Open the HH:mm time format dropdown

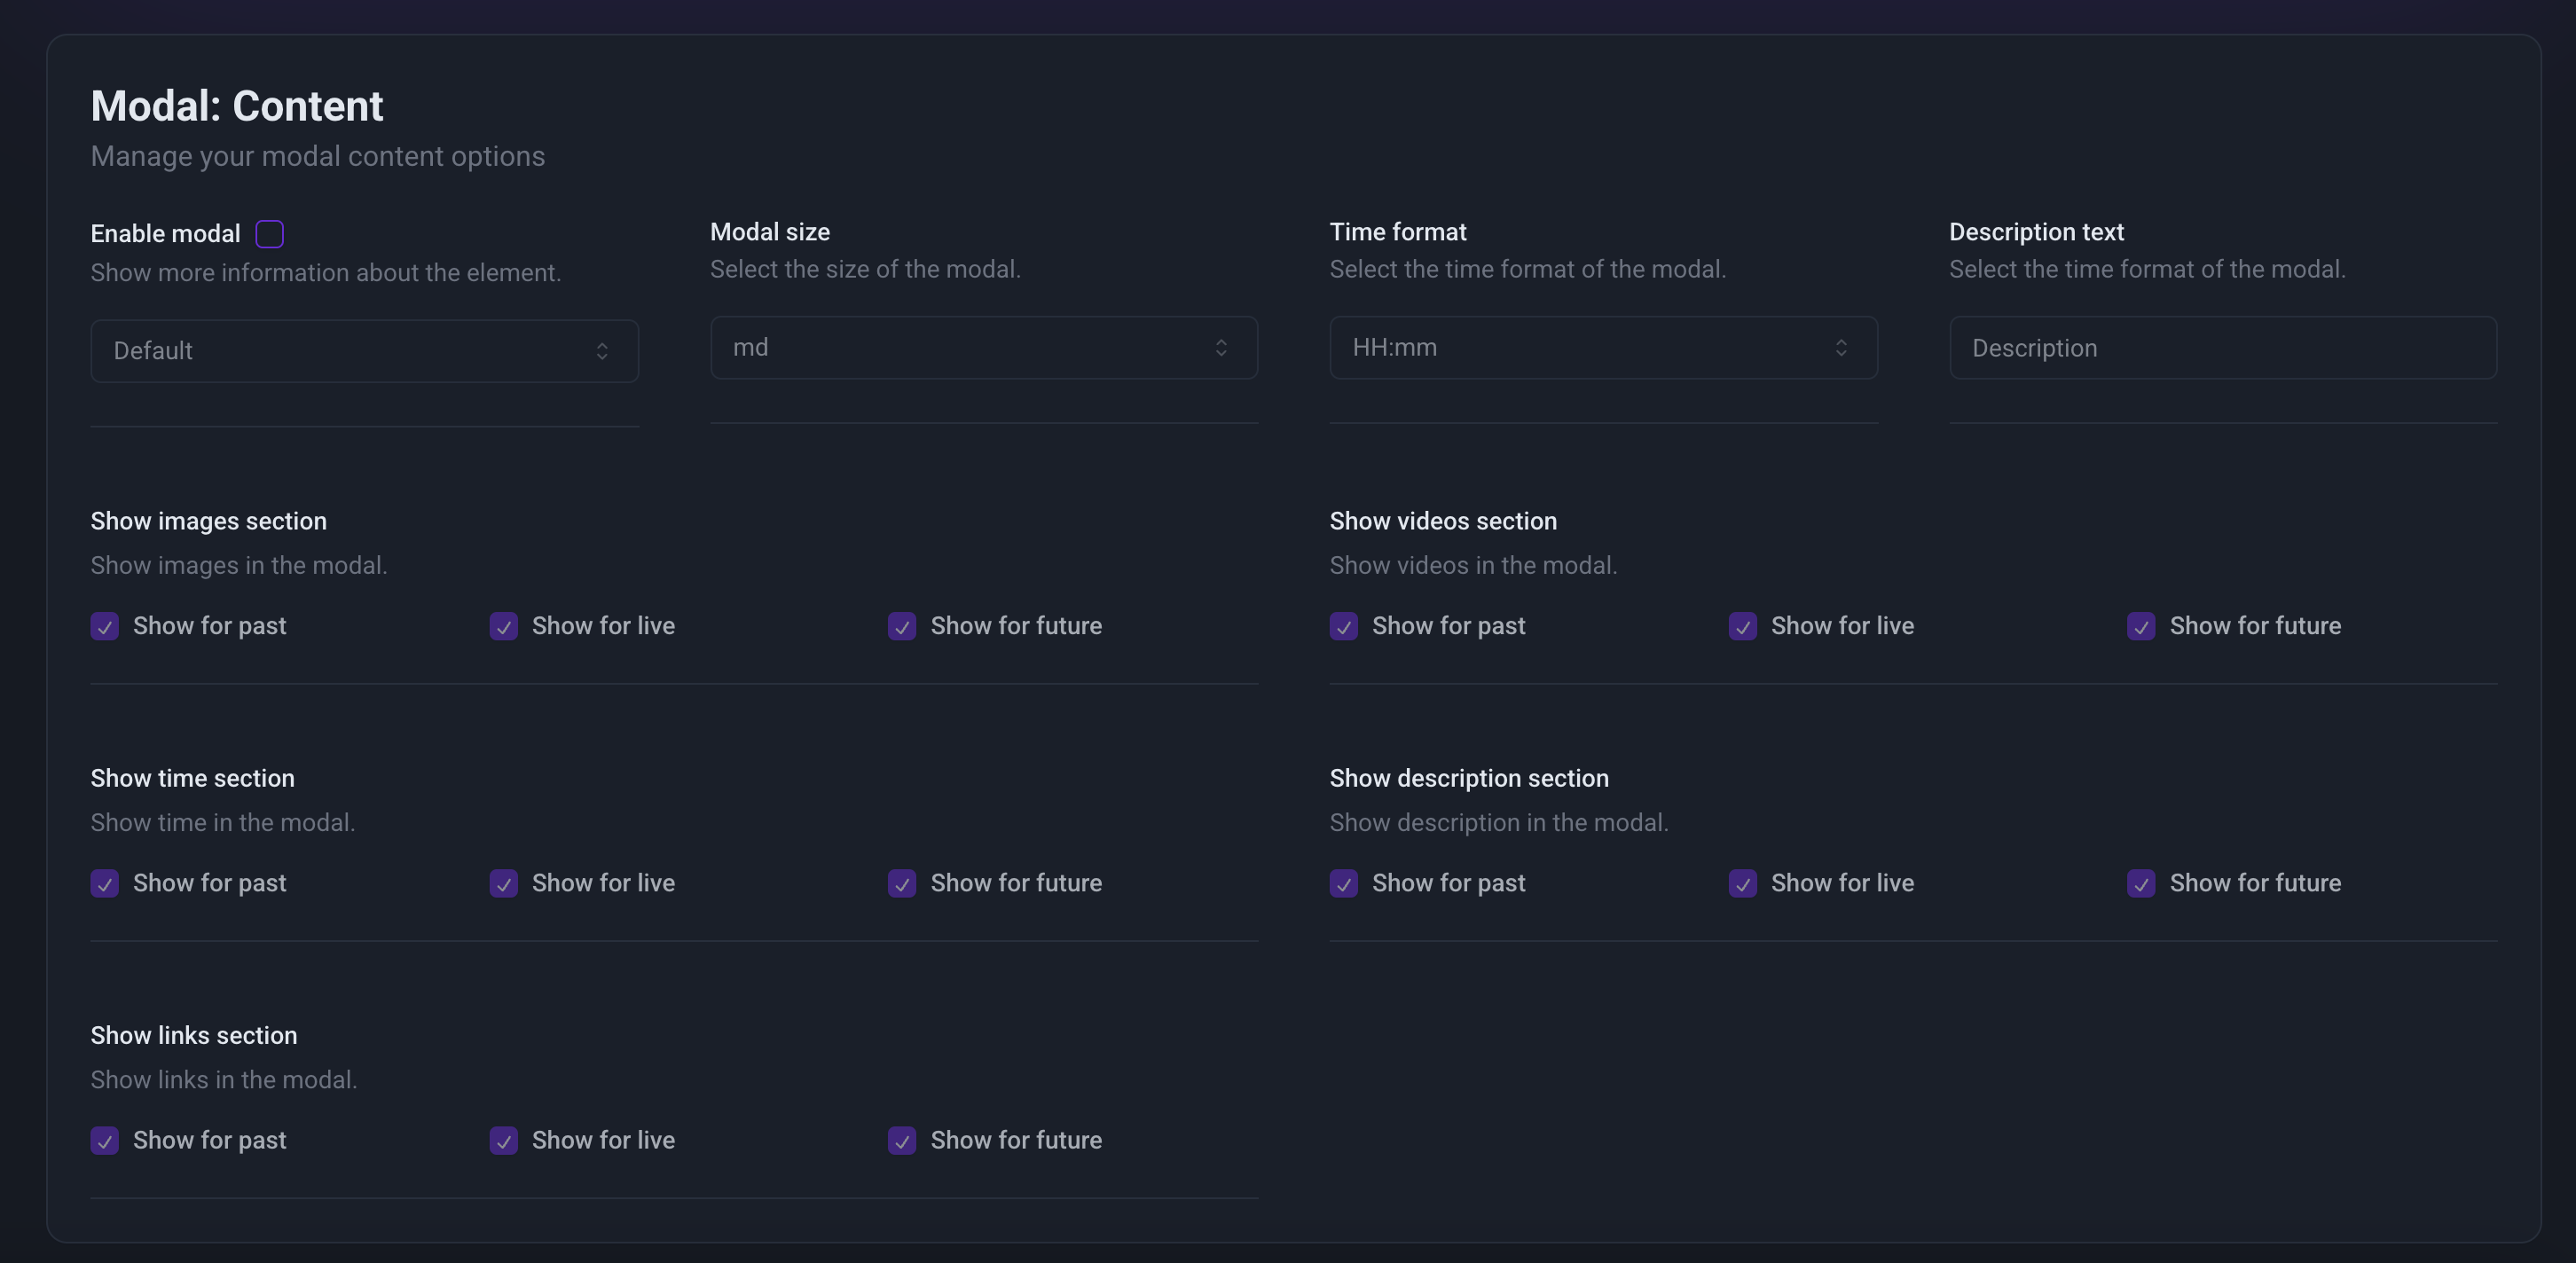[1602, 348]
